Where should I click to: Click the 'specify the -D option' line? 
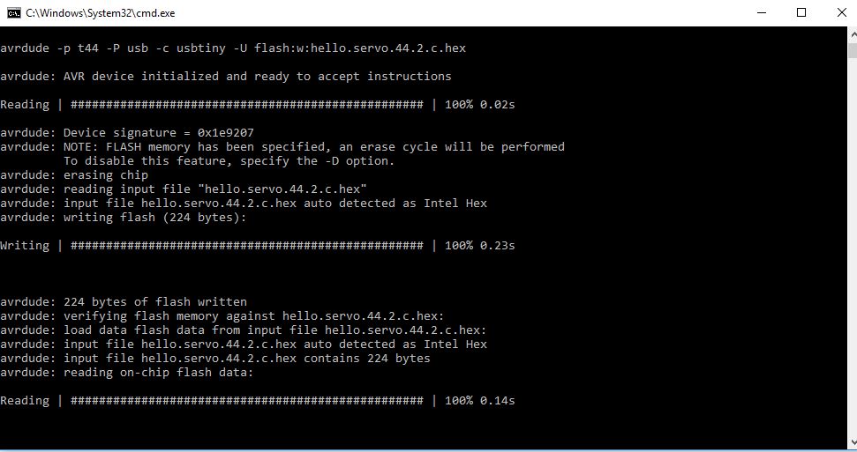tap(229, 160)
